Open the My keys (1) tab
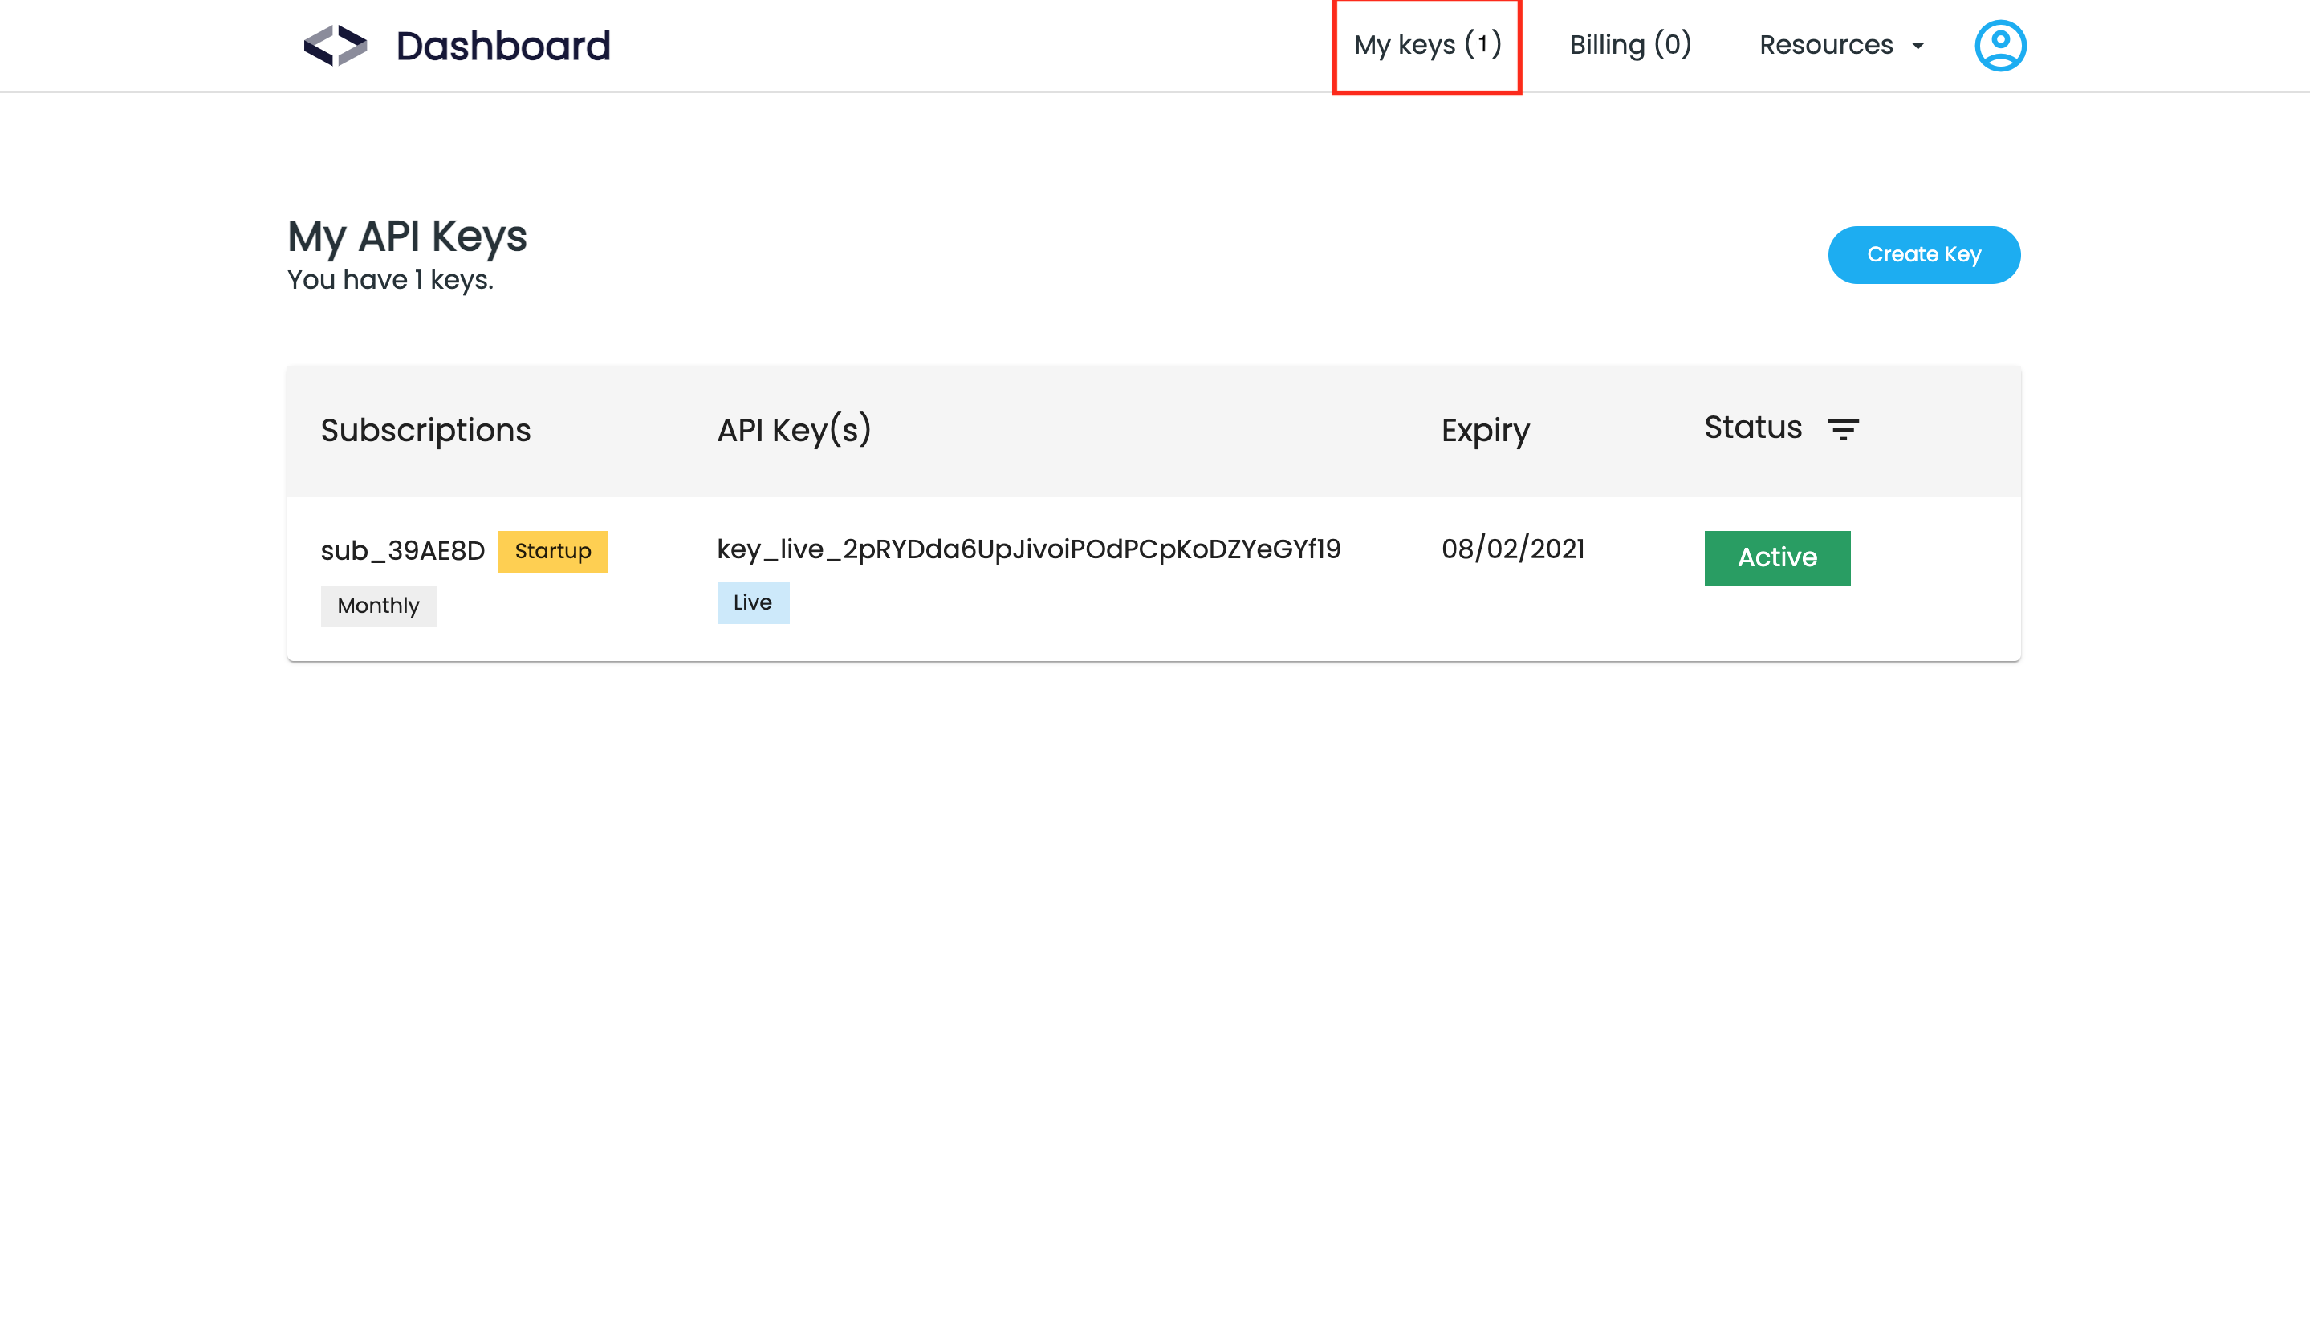The width and height of the screenshot is (2310, 1317). (x=1426, y=45)
